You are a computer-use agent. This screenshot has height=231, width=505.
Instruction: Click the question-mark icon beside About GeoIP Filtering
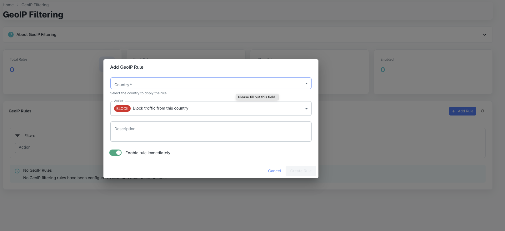pyautogui.click(x=11, y=35)
